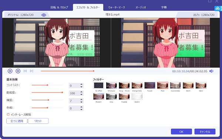The width and height of the screenshot is (222, 139).
Task: Click the cloud icon at top right
Action: click(218, 8)
